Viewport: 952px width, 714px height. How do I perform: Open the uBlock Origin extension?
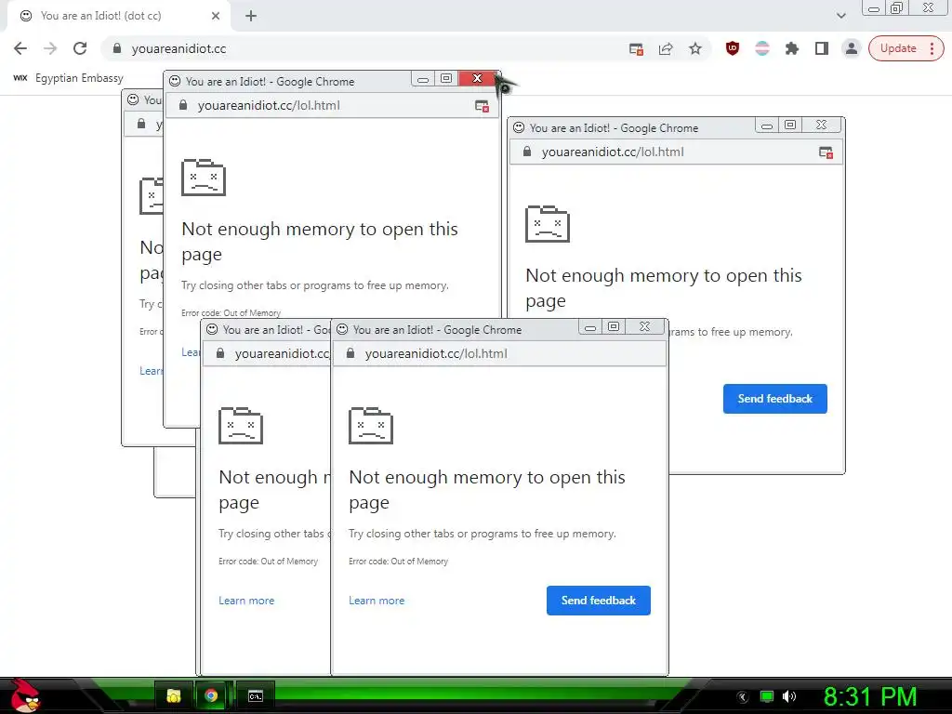coord(733,48)
